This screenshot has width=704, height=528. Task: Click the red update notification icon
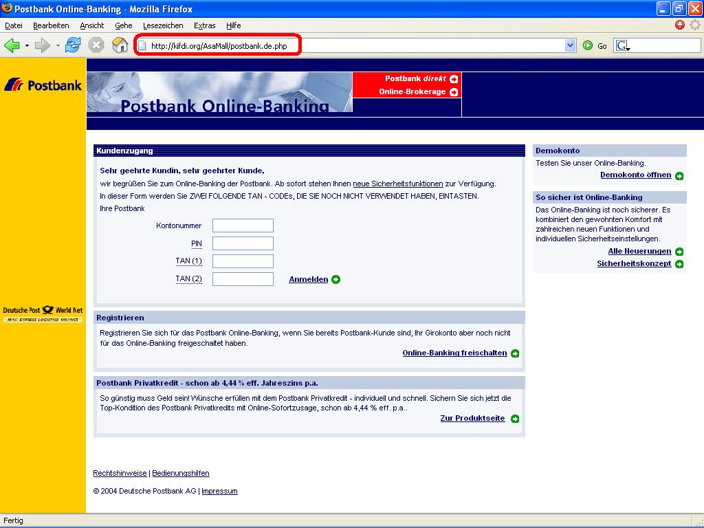(x=680, y=25)
